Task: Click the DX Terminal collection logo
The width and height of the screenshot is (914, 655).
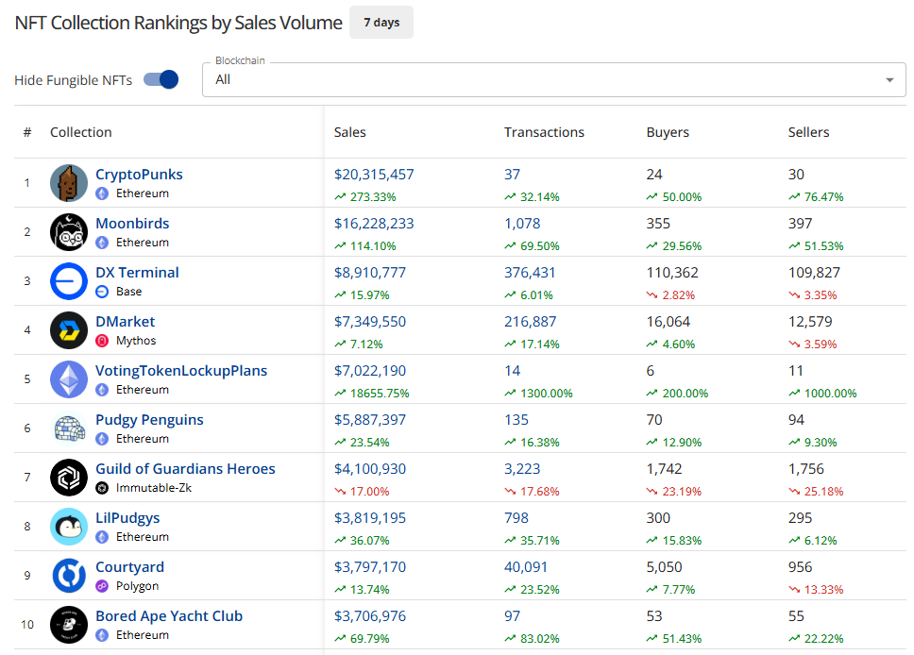Action: [69, 281]
